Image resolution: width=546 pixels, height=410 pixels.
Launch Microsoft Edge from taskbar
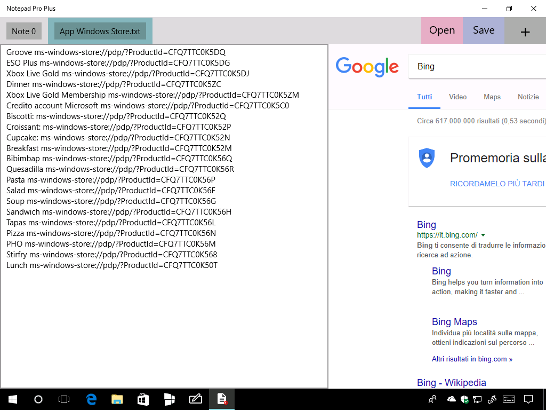point(91,399)
